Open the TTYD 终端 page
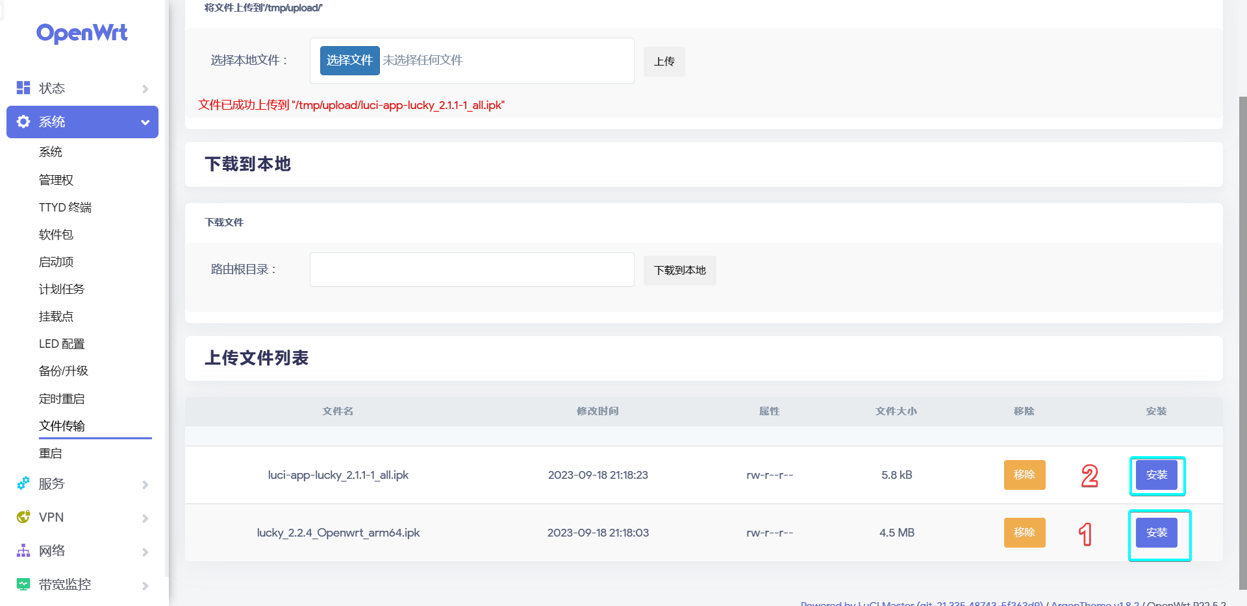 (x=65, y=207)
